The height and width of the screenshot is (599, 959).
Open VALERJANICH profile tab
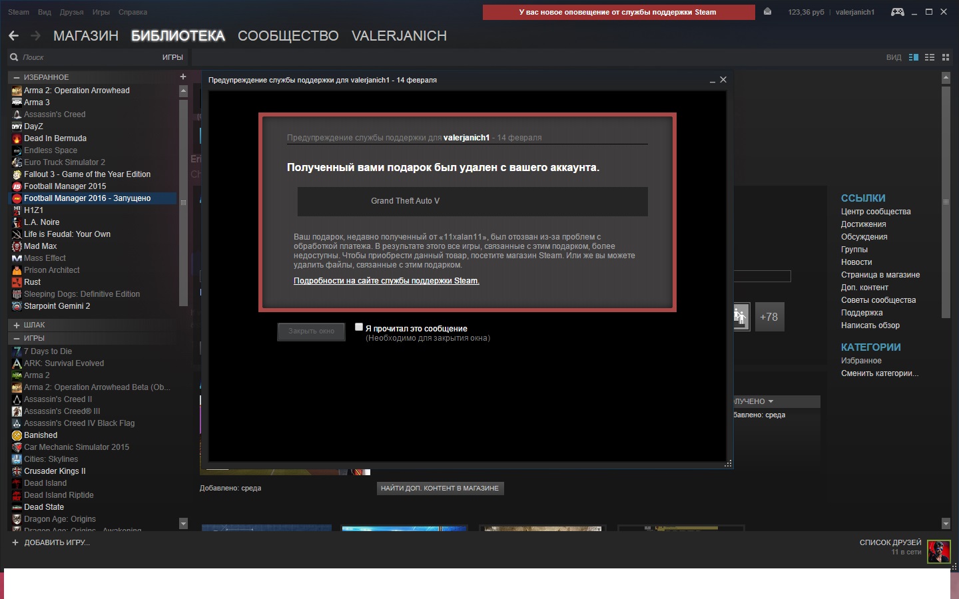(x=399, y=36)
